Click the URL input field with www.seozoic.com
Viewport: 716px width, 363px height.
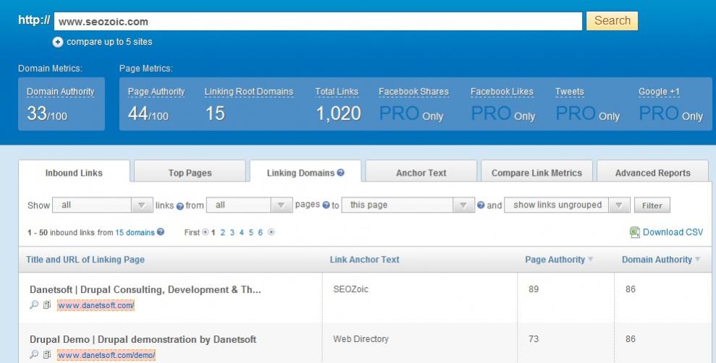coord(318,22)
